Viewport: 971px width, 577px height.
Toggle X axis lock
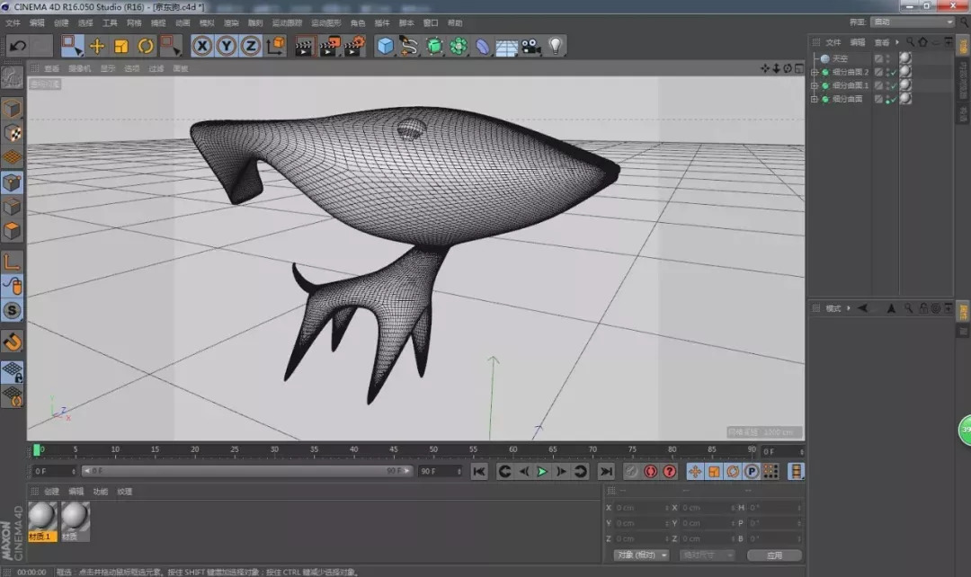click(x=202, y=46)
